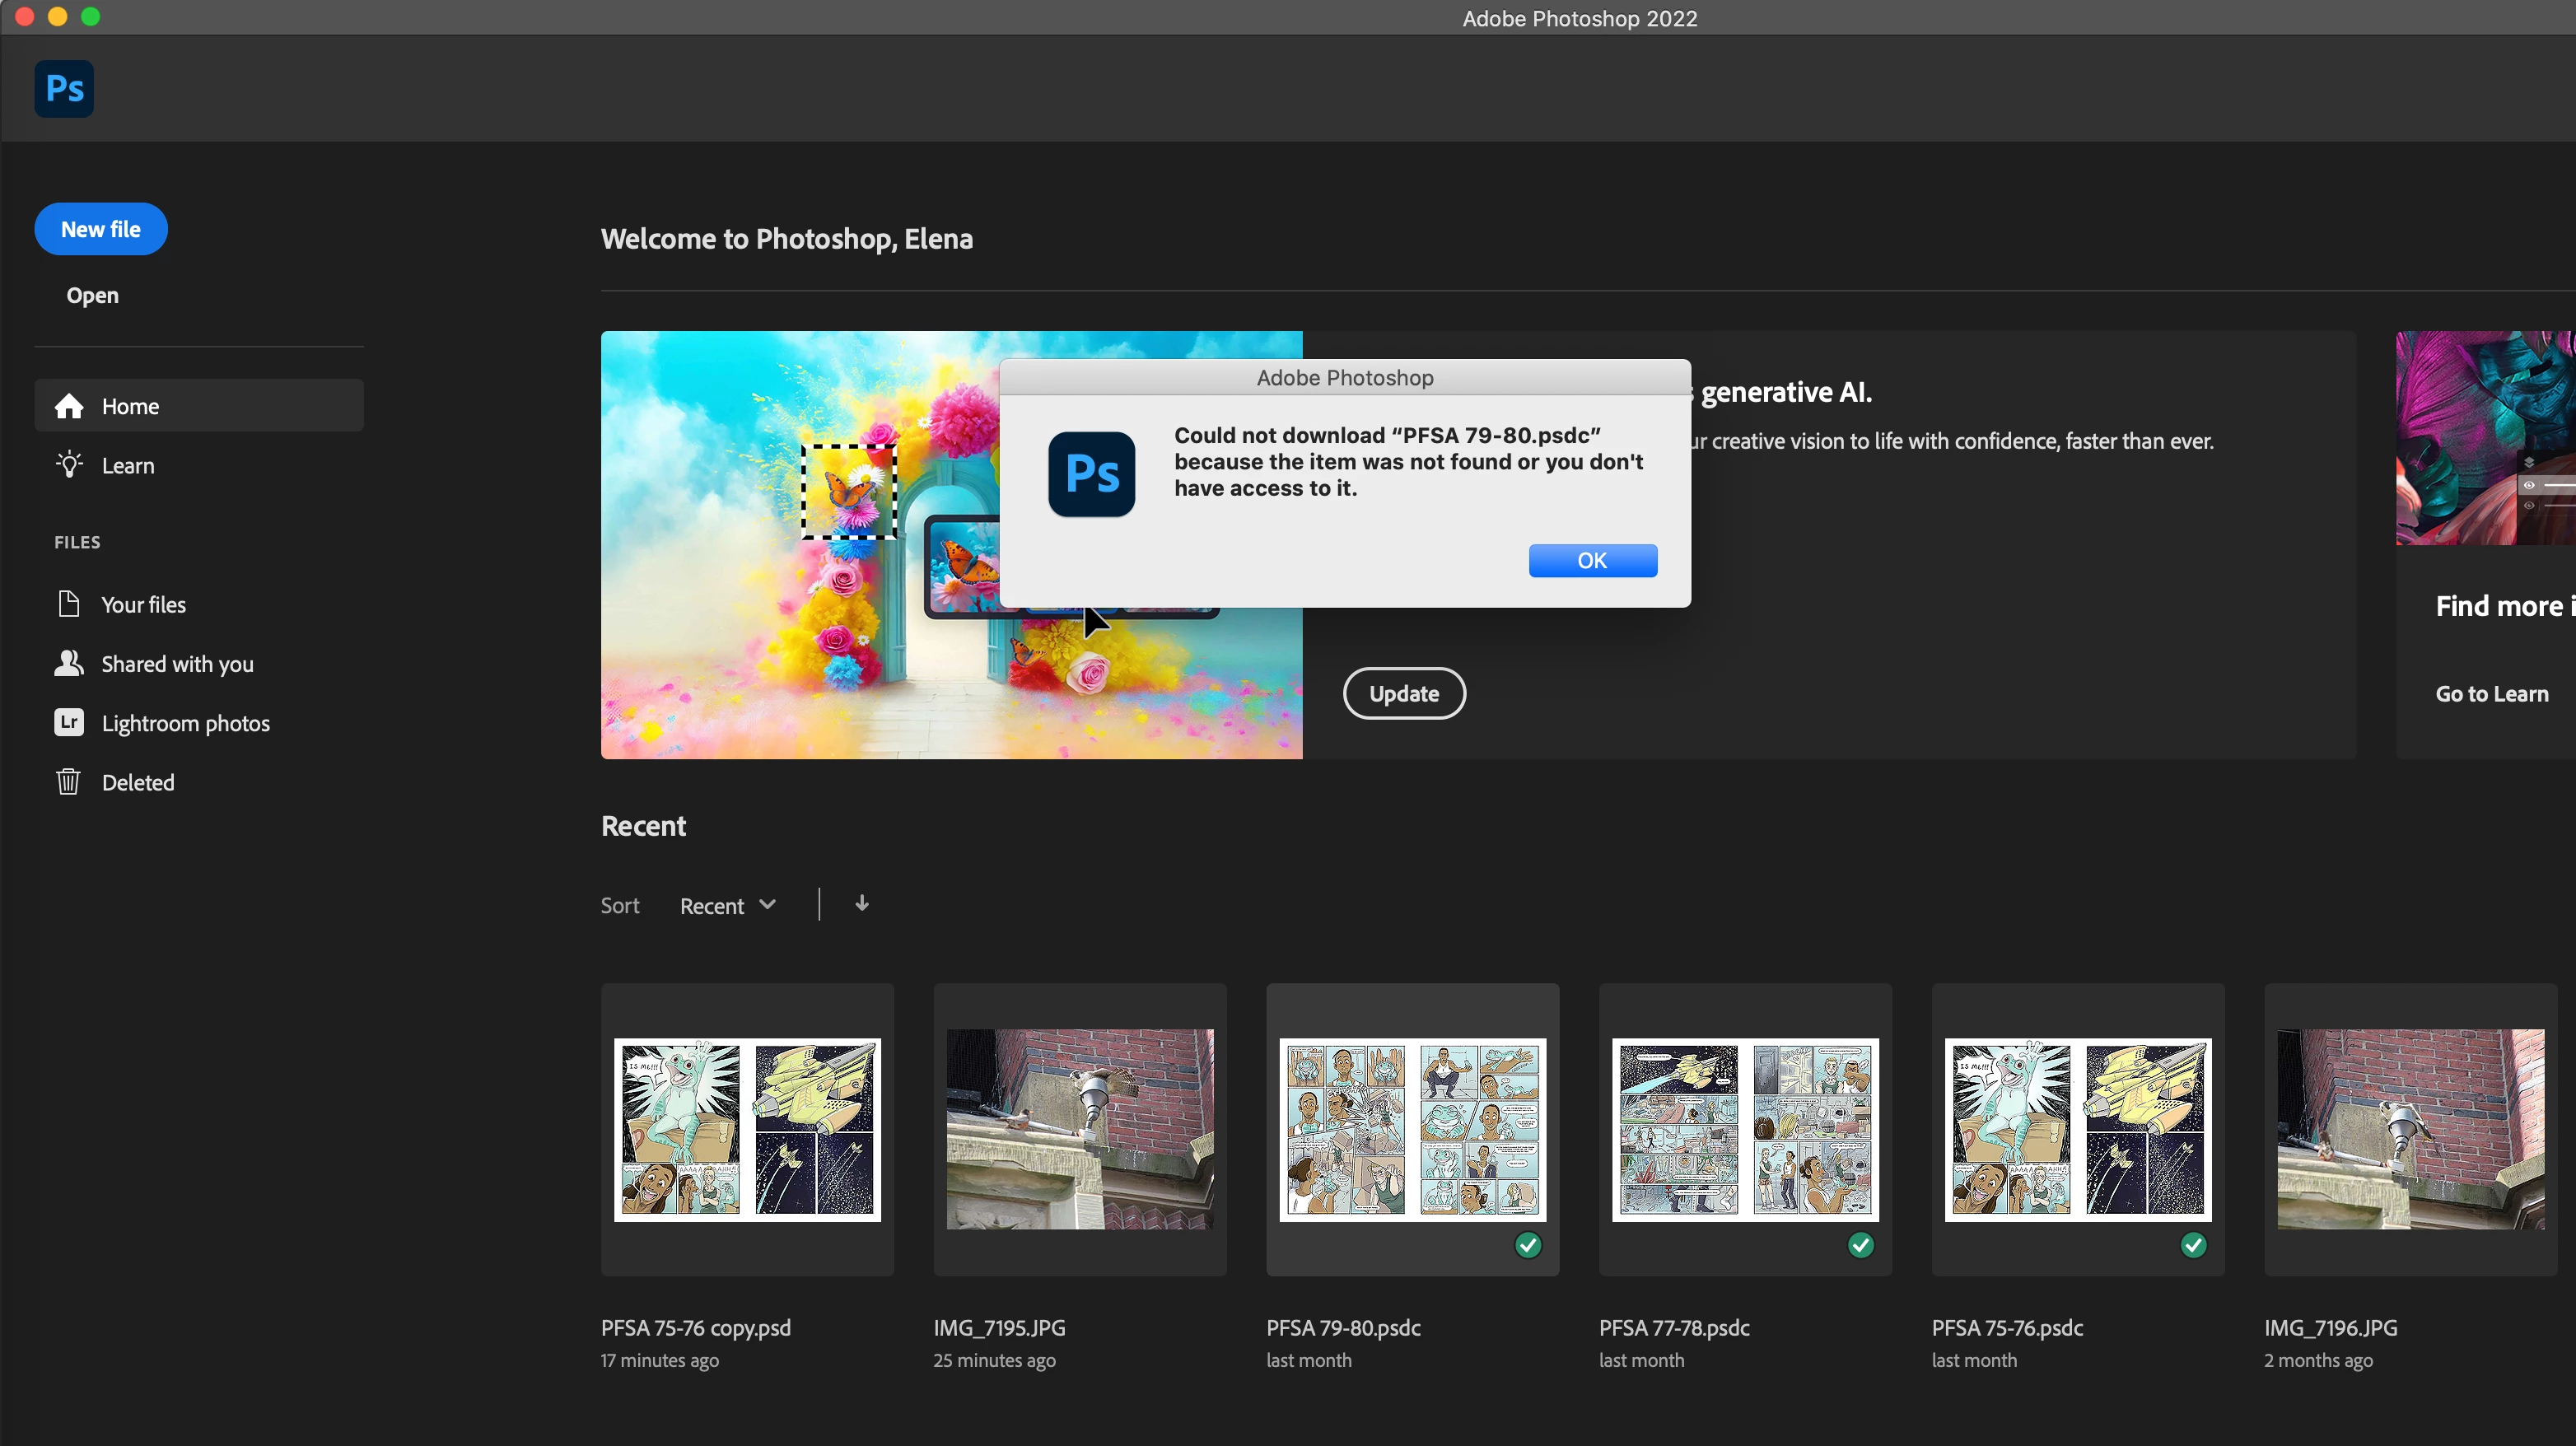This screenshot has width=2576, height=1446.
Task: Click the Lightroom photos Lr icon
Action: tap(69, 722)
